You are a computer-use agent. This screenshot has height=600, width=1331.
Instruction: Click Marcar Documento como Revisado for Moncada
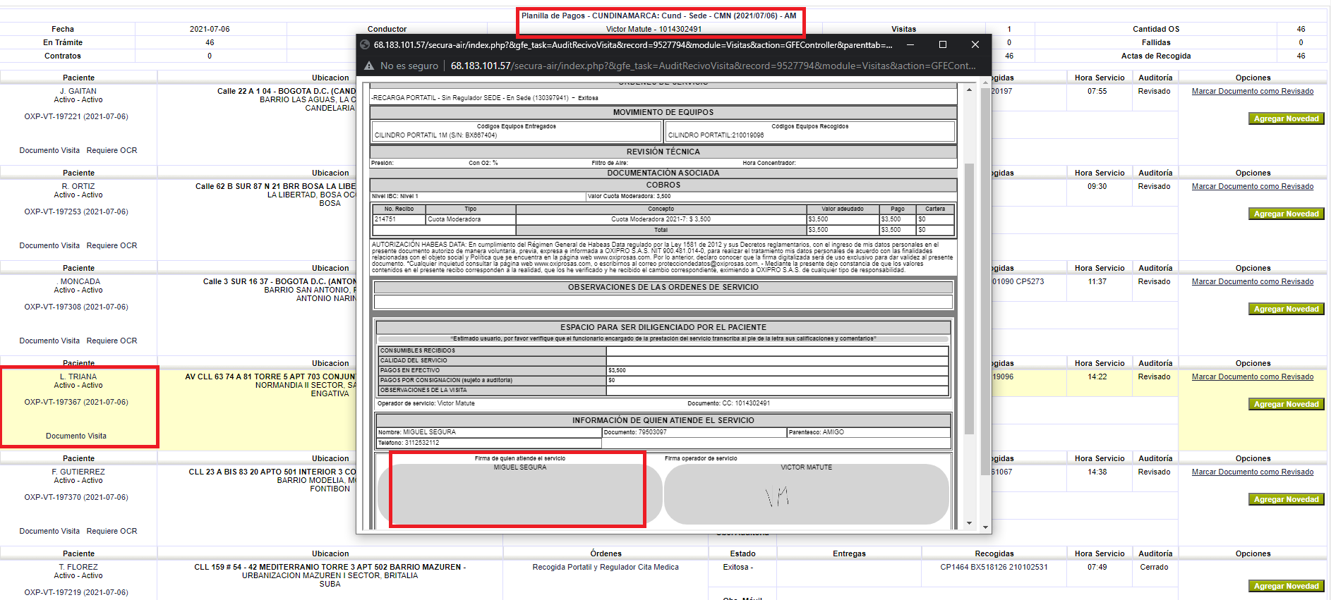pyautogui.click(x=1252, y=281)
